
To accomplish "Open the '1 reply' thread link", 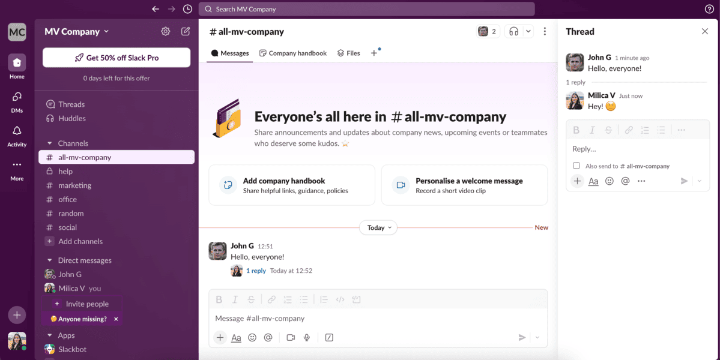I will [x=256, y=271].
